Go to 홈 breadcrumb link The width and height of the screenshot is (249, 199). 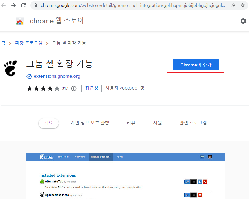3,43
